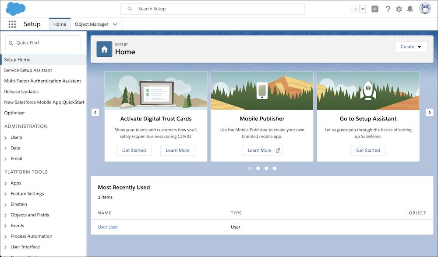The height and width of the screenshot is (257, 438).
Task: Click the Go to Setup Assistant title
Action: (x=368, y=119)
